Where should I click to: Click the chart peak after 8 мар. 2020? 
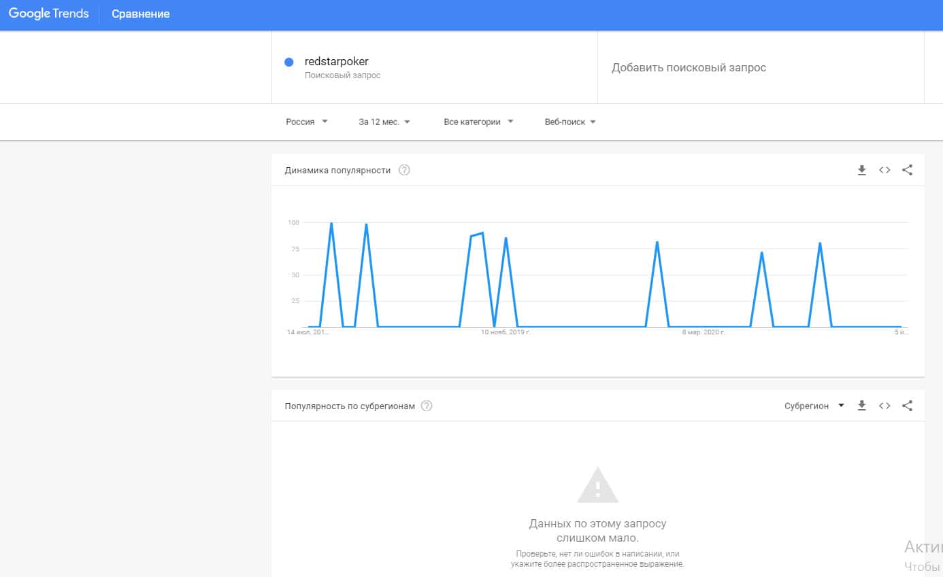[x=761, y=253]
